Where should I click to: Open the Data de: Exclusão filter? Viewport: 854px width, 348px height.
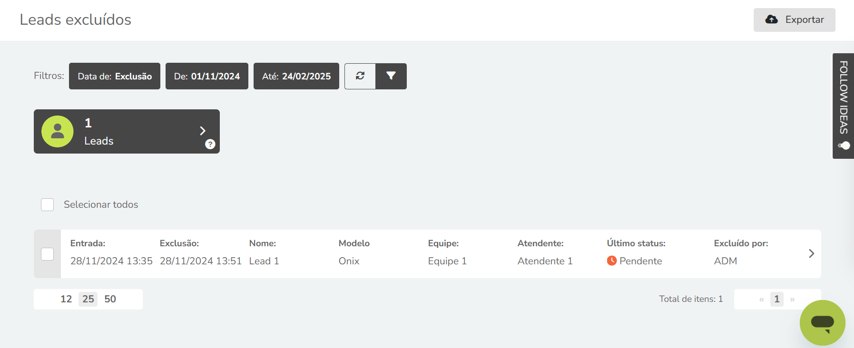115,76
